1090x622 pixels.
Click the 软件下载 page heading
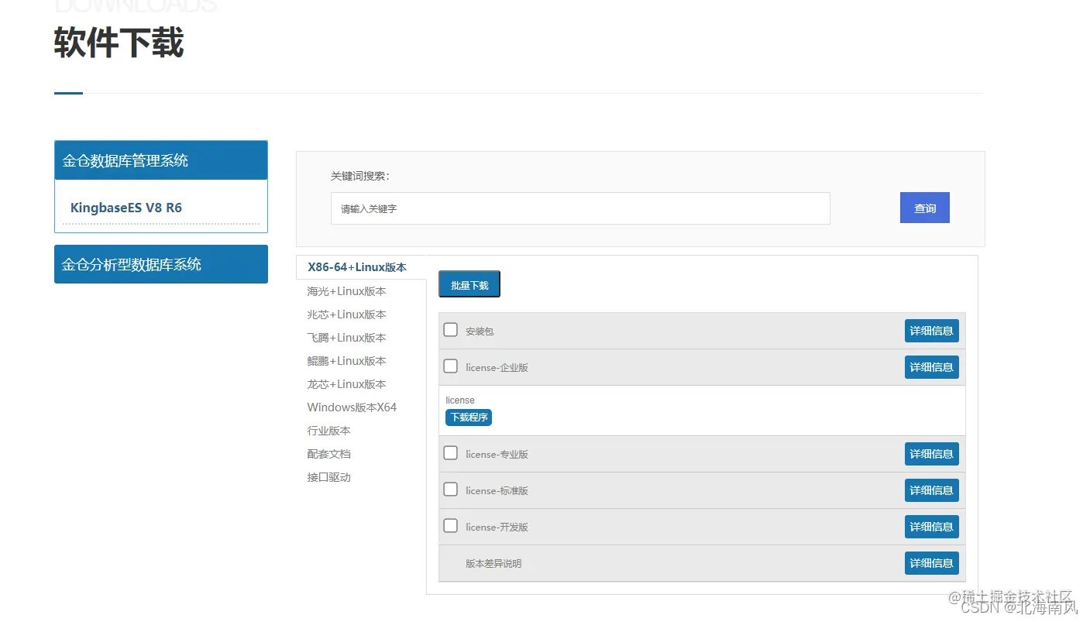[x=119, y=43]
